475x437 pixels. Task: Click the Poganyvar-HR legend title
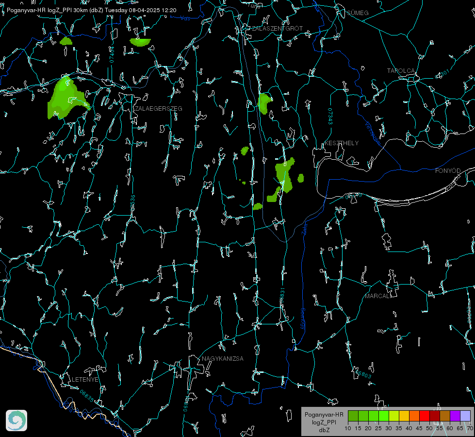[x=324, y=415]
